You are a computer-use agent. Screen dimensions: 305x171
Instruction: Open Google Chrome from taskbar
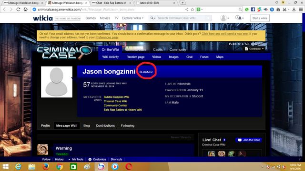tap(60, 167)
